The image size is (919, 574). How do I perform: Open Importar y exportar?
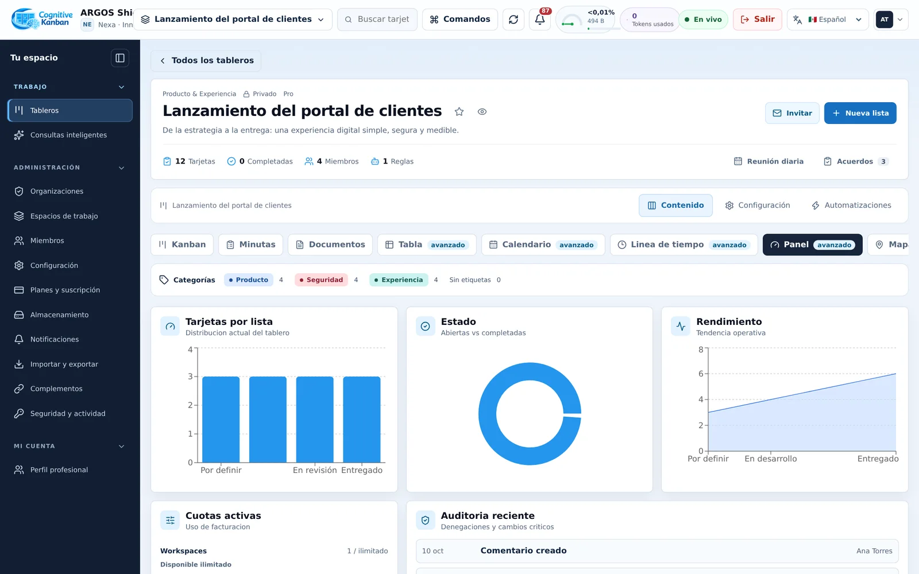70,364
